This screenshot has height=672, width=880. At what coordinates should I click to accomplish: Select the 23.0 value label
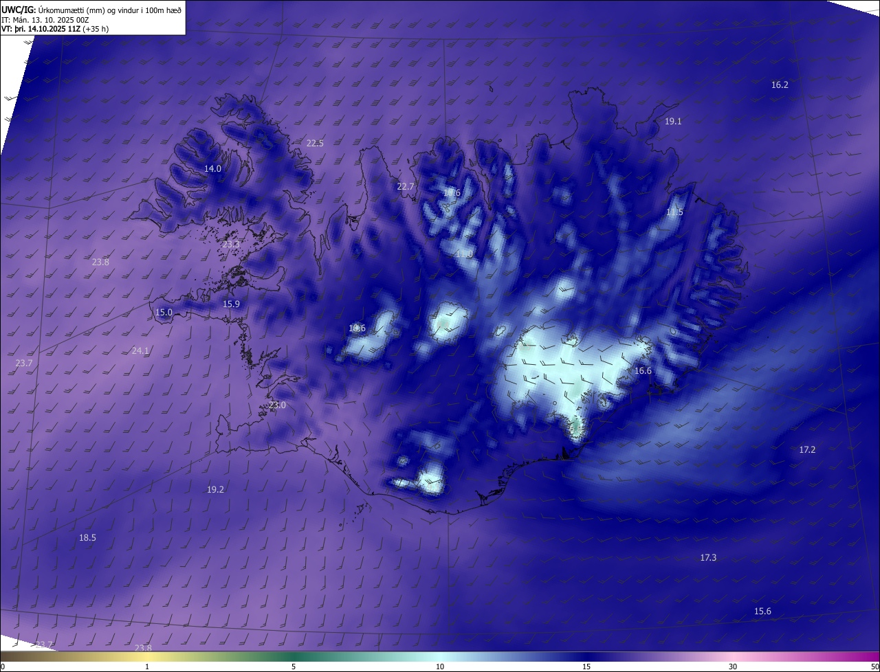[x=277, y=405]
